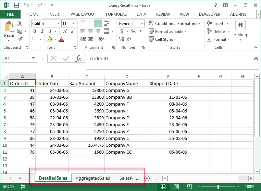Click Format cells button
Viewport: 261px width, 191px height.
[x=218, y=39]
